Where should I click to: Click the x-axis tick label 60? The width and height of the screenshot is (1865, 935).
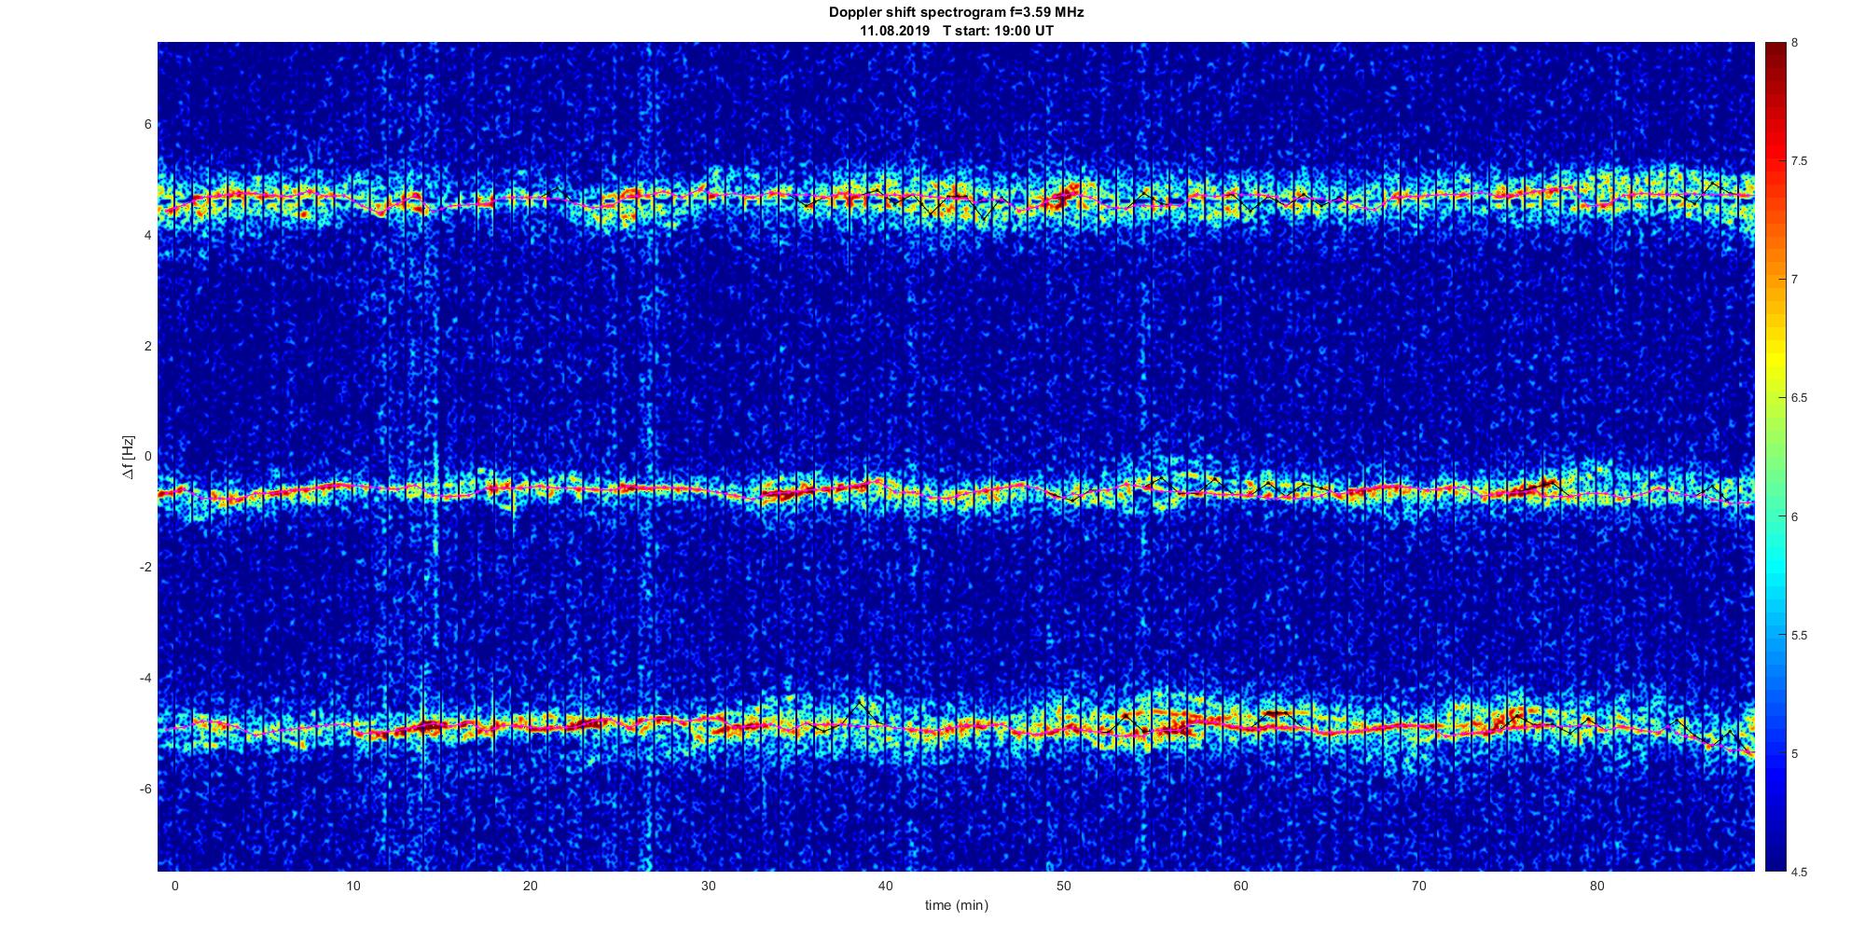[x=1241, y=886]
